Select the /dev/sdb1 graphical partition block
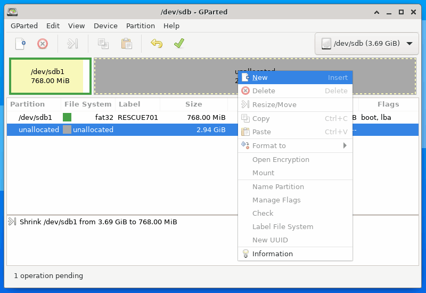This screenshot has width=426, height=293. (x=50, y=76)
